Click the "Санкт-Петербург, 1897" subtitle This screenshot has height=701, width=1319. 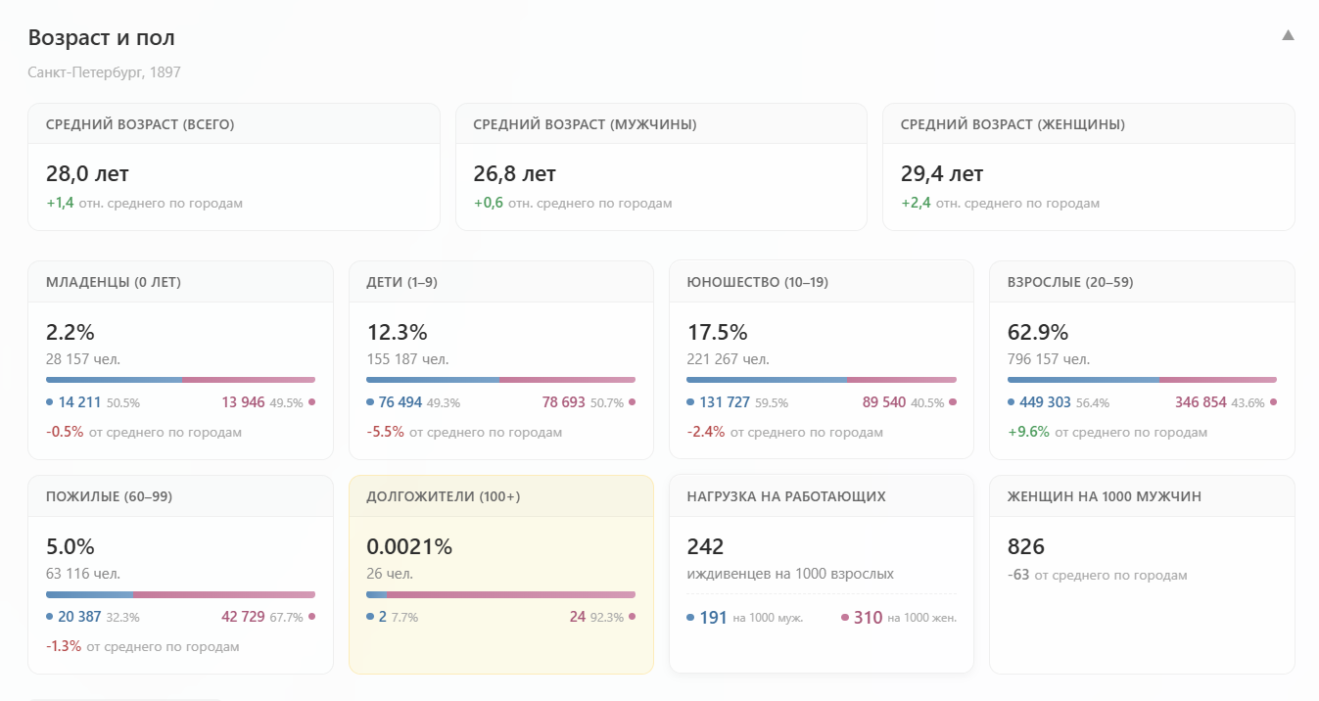[x=104, y=72]
